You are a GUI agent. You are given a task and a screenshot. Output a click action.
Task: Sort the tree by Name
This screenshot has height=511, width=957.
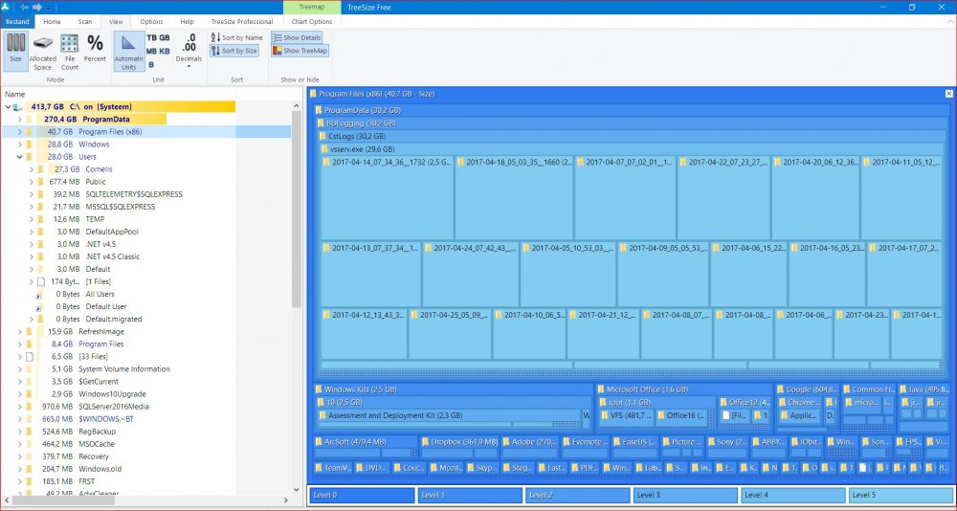[236, 38]
